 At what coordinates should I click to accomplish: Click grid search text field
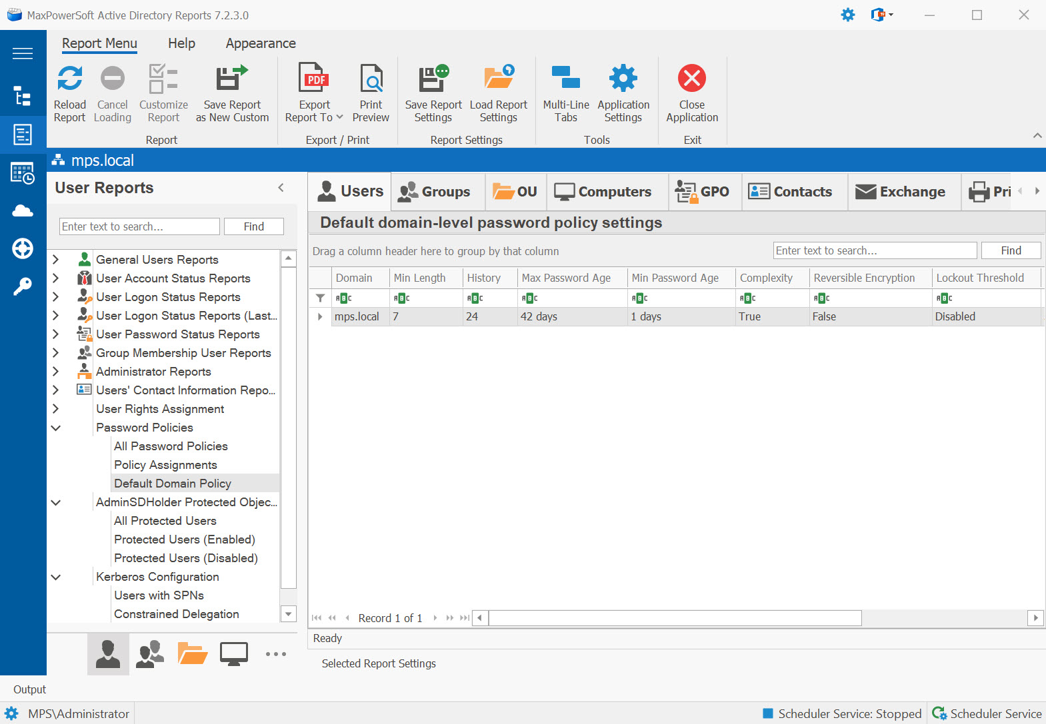click(875, 250)
